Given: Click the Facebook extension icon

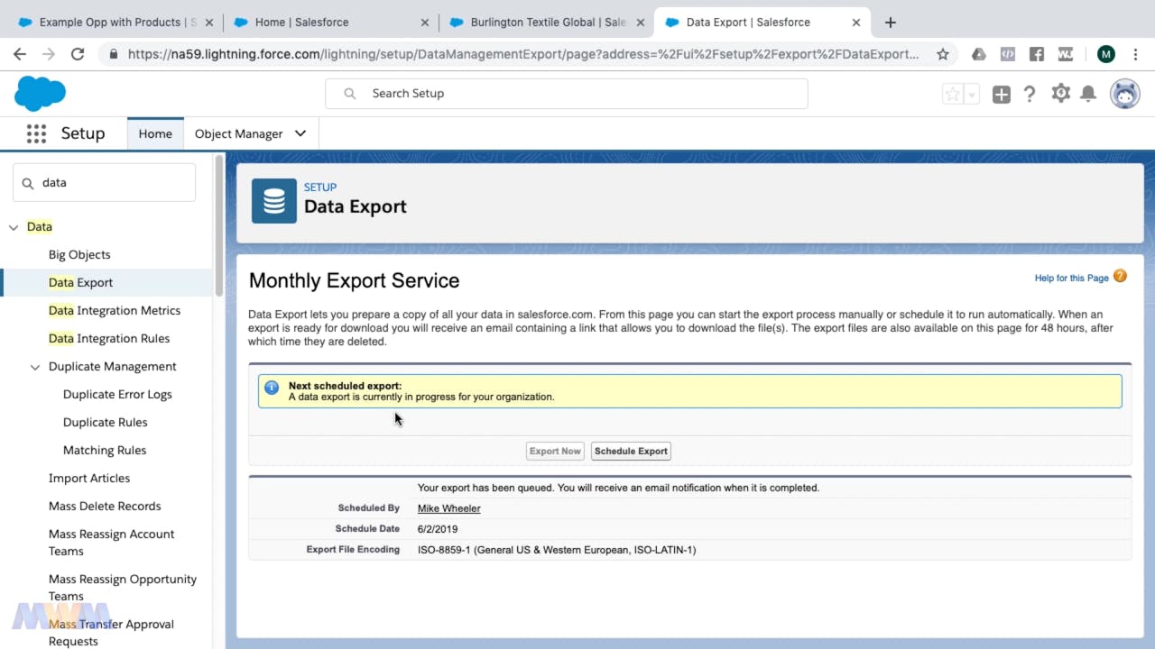Looking at the screenshot, I should [x=1037, y=54].
